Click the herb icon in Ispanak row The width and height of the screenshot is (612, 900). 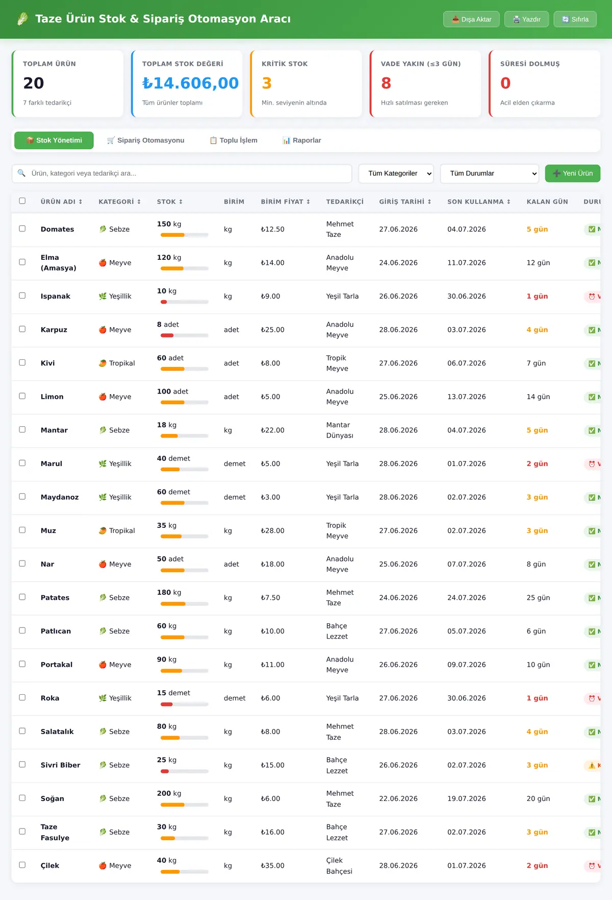pos(103,296)
